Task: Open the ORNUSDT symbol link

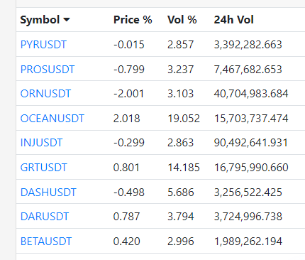Action: coord(45,94)
